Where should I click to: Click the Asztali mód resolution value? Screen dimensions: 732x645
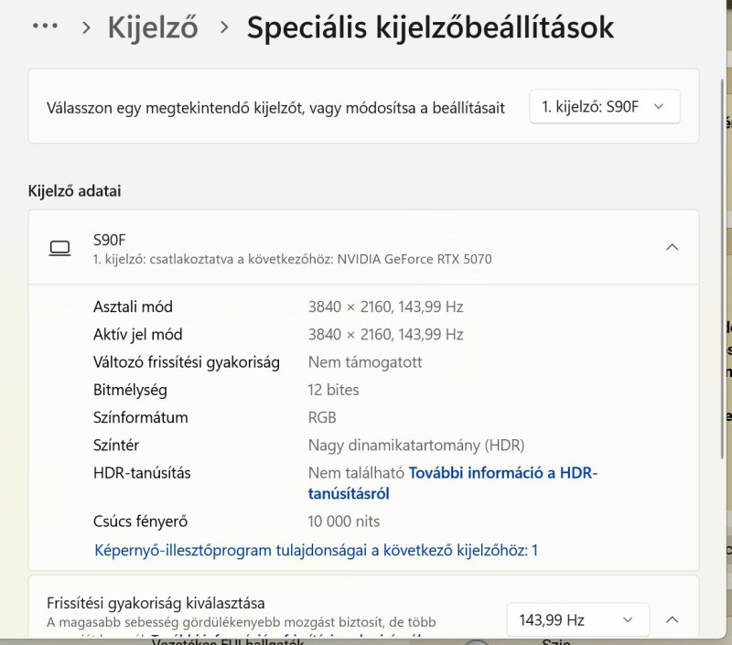[x=385, y=306]
